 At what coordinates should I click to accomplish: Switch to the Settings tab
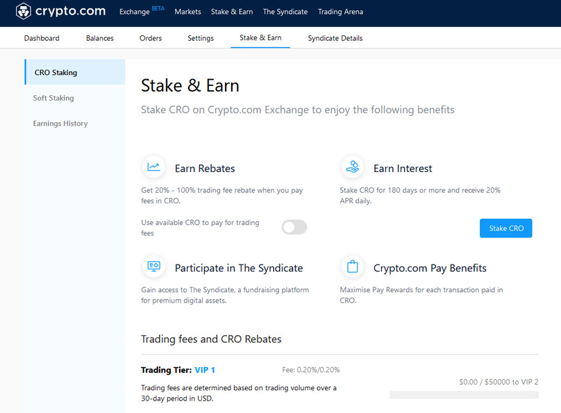point(201,38)
